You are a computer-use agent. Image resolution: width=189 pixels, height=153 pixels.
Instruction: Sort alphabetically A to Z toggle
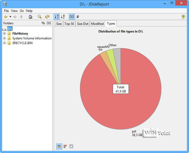click(63, 17)
